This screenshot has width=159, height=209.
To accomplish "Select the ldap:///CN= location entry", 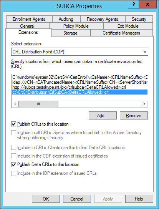I will tap(80, 82).
